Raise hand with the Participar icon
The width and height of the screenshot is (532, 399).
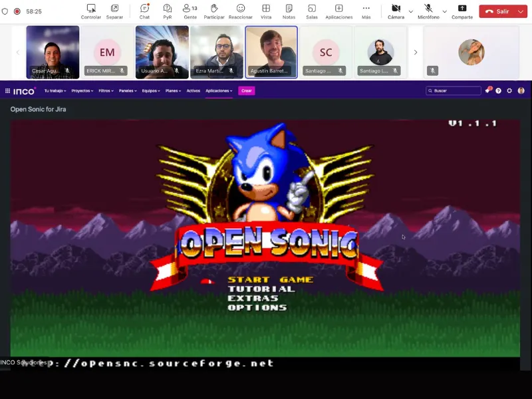213,11
